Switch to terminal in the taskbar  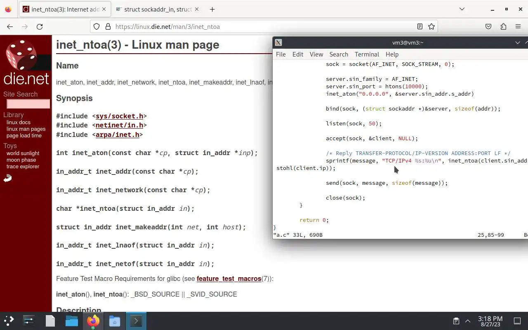point(136,321)
